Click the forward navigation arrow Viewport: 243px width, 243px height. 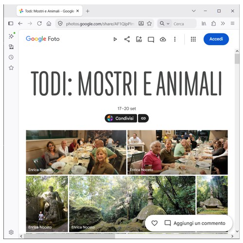(x=30, y=23)
